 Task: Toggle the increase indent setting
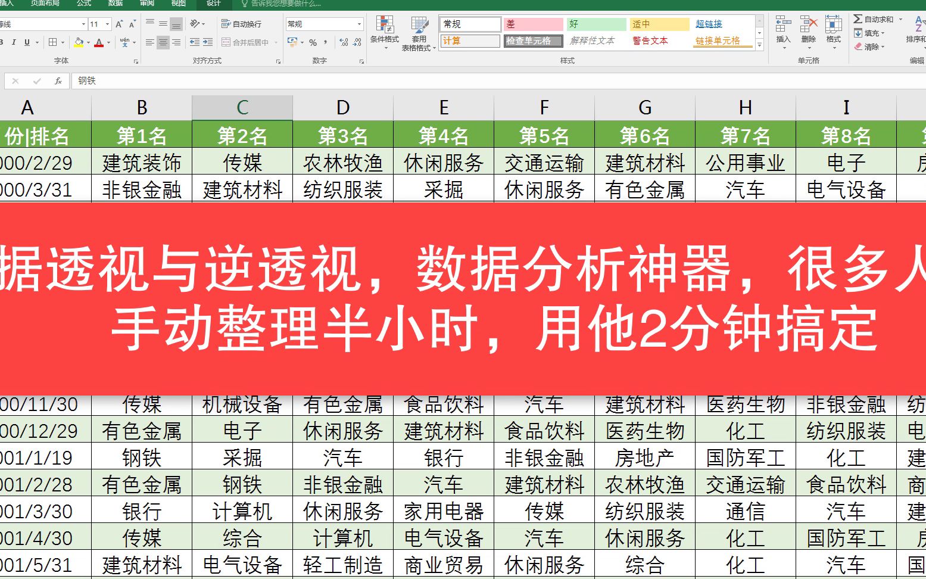pos(207,42)
